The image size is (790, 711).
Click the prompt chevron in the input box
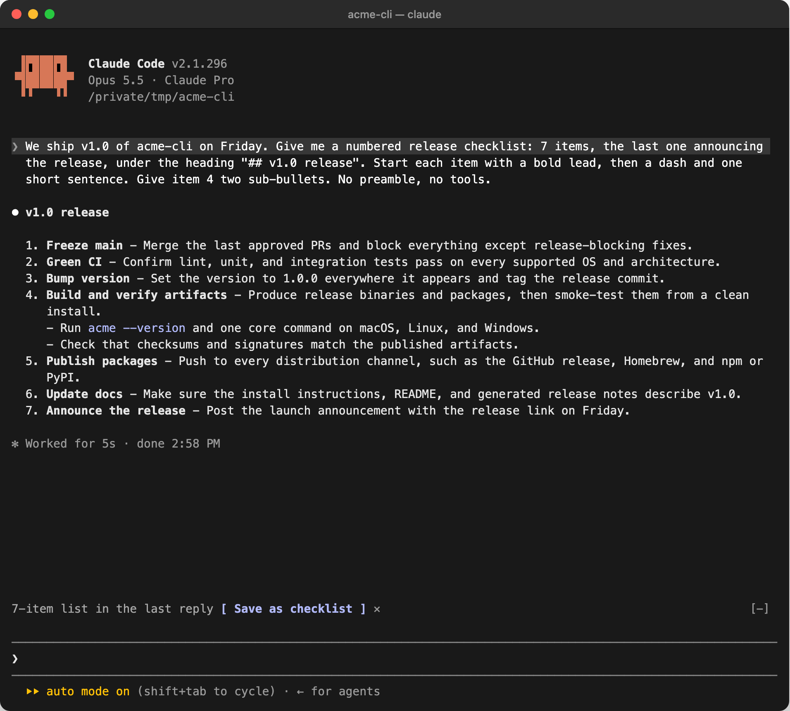pyautogui.click(x=15, y=659)
